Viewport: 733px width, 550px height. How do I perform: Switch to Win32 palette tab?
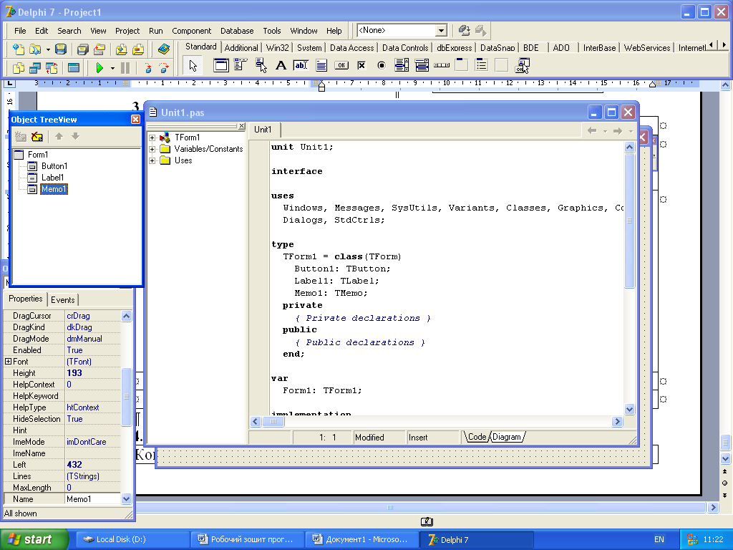(x=277, y=48)
